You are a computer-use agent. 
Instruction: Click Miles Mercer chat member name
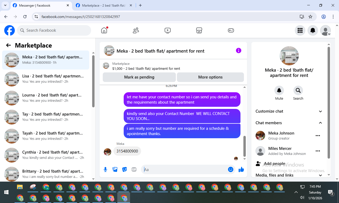click(x=280, y=149)
